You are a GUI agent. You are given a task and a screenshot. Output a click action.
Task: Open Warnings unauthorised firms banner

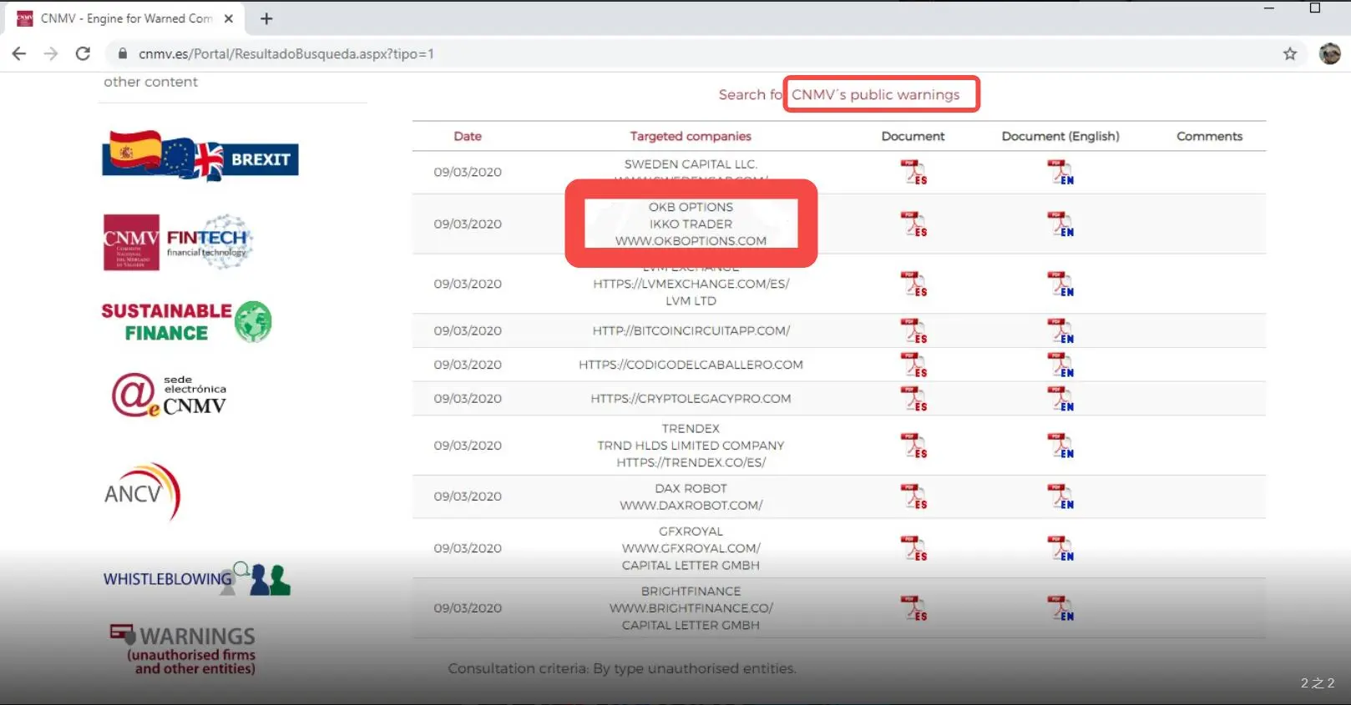(x=184, y=649)
